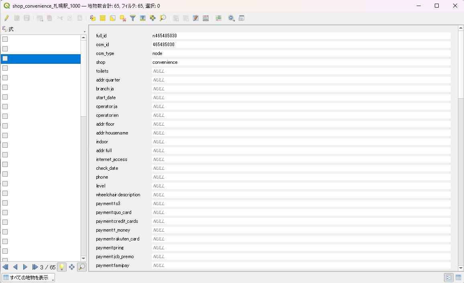Click the full_id value field n465485030

[x=301, y=36]
